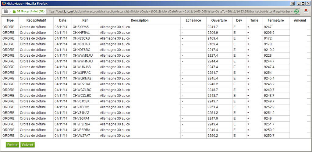Open site identity icon beside lock

tap(6, 11)
